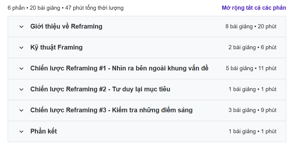Click '5 bài giảng • 11 phút' label
Viewport: 290px width, 150px height.
point(251,68)
